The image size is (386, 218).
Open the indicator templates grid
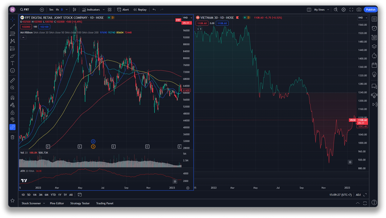pyautogui.click(x=109, y=10)
